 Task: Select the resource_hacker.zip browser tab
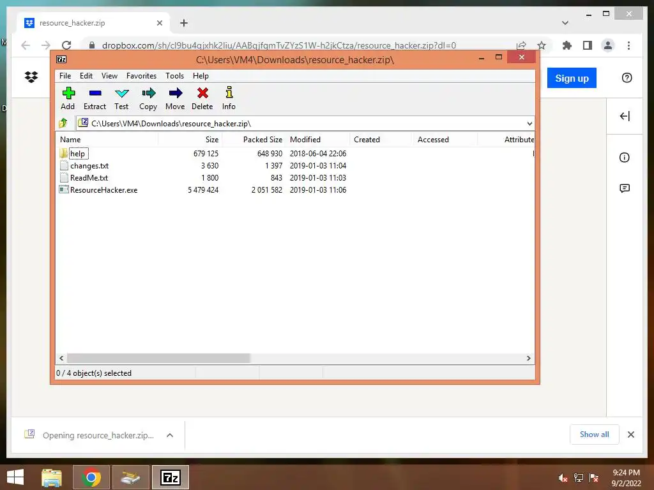point(93,23)
